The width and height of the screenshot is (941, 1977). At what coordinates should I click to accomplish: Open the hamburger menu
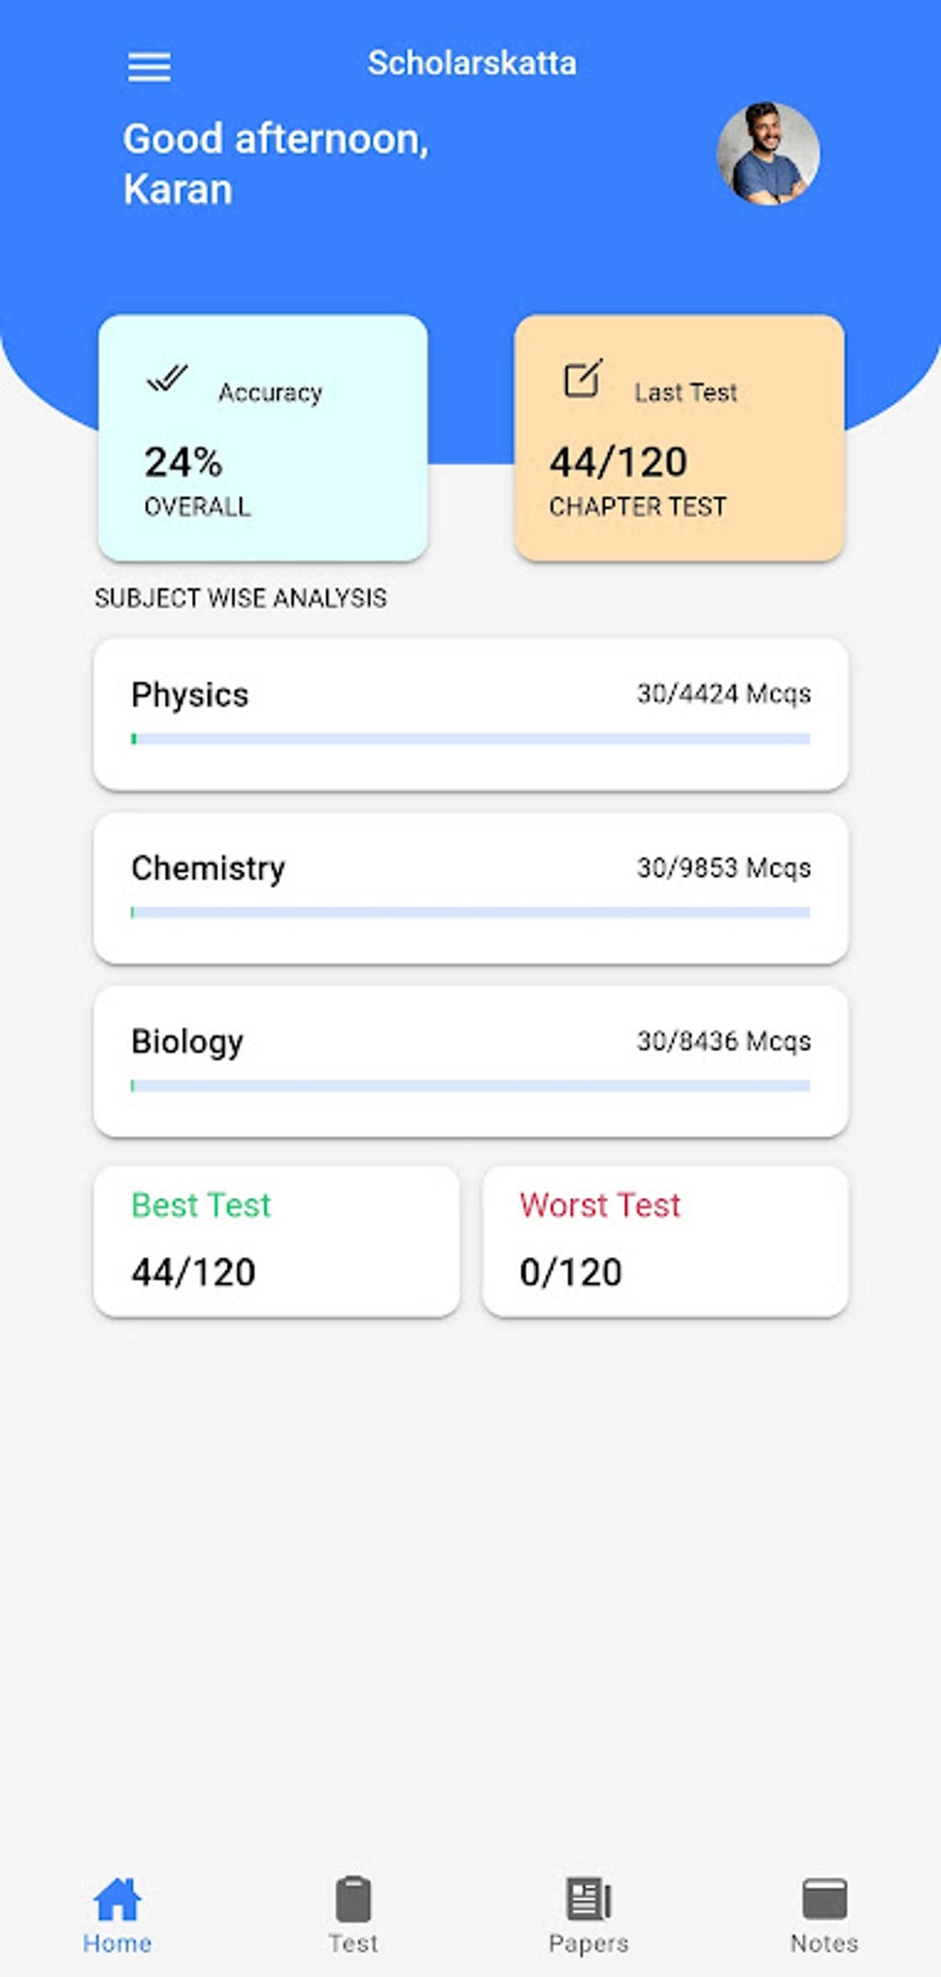[x=149, y=66]
